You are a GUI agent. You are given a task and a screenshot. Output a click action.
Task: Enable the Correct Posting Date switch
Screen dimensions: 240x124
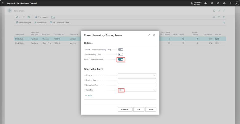121,54
